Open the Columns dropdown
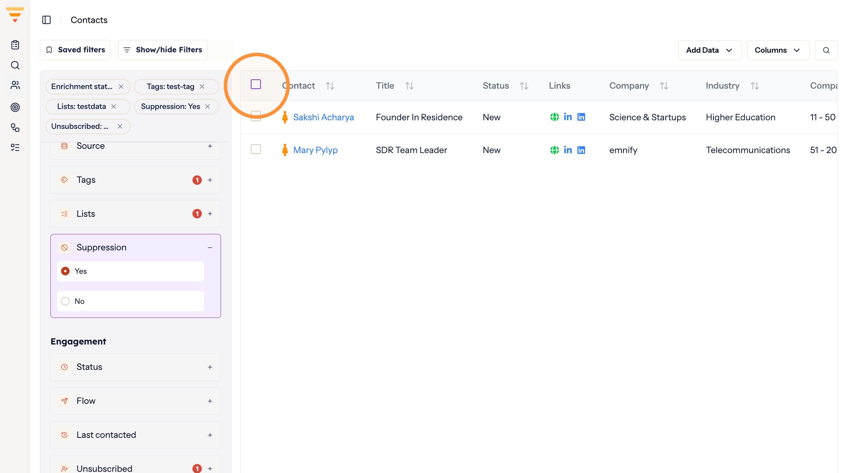 click(x=778, y=50)
